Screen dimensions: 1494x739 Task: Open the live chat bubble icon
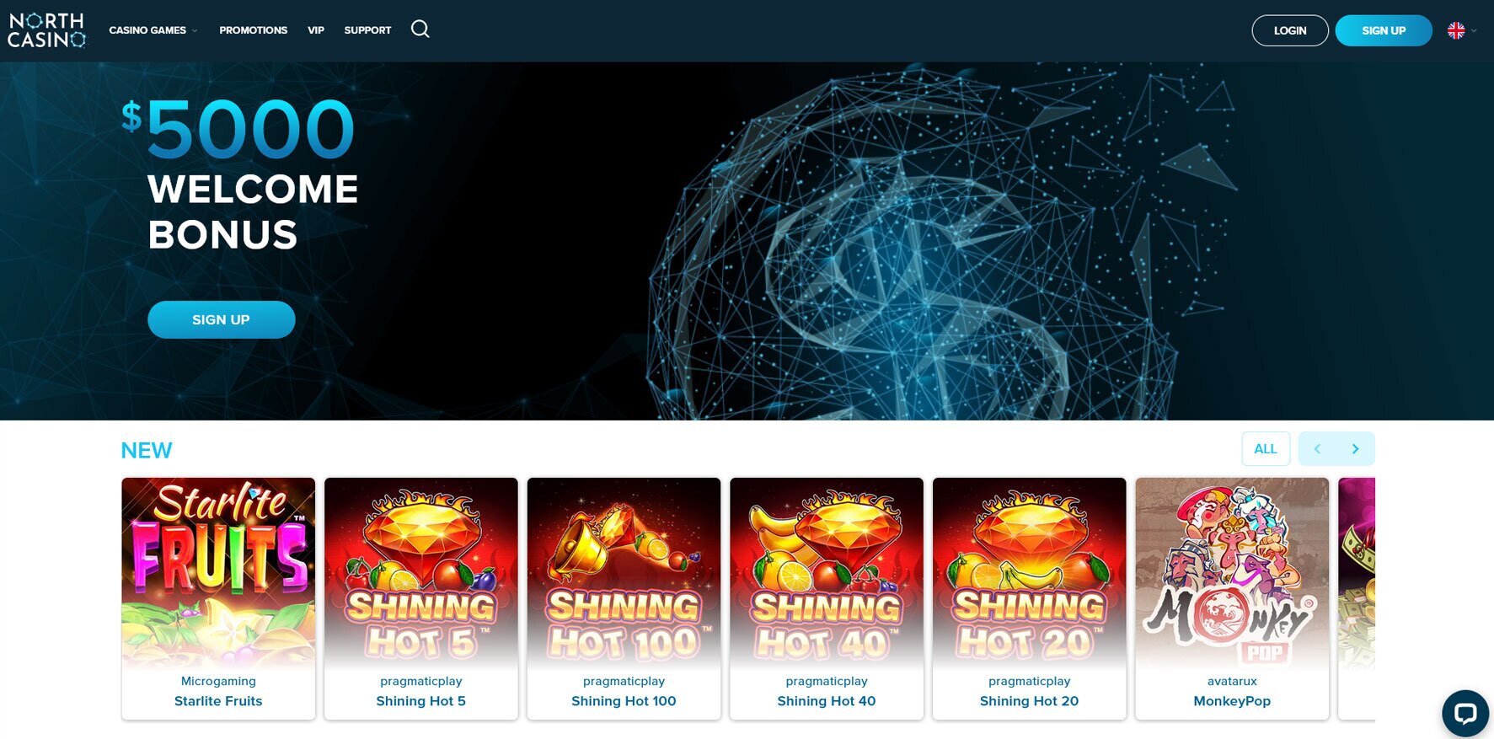(1465, 713)
